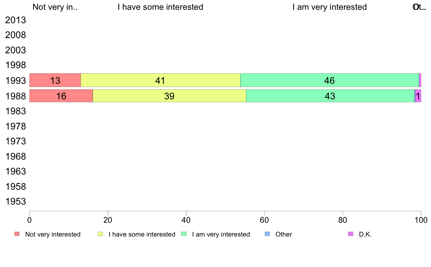Click the 60 tick on the x-axis
Image resolution: width=431 pixels, height=267 pixels.
(264, 220)
